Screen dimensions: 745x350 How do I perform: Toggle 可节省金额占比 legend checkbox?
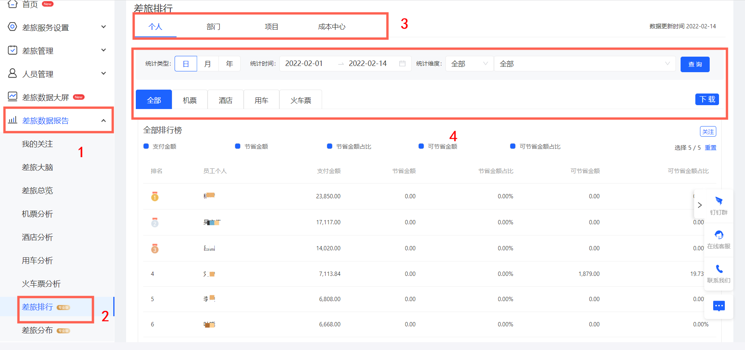(513, 146)
